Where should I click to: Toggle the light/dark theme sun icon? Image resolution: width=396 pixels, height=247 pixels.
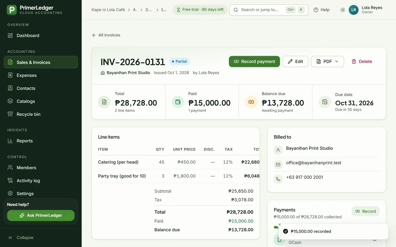pos(343,10)
